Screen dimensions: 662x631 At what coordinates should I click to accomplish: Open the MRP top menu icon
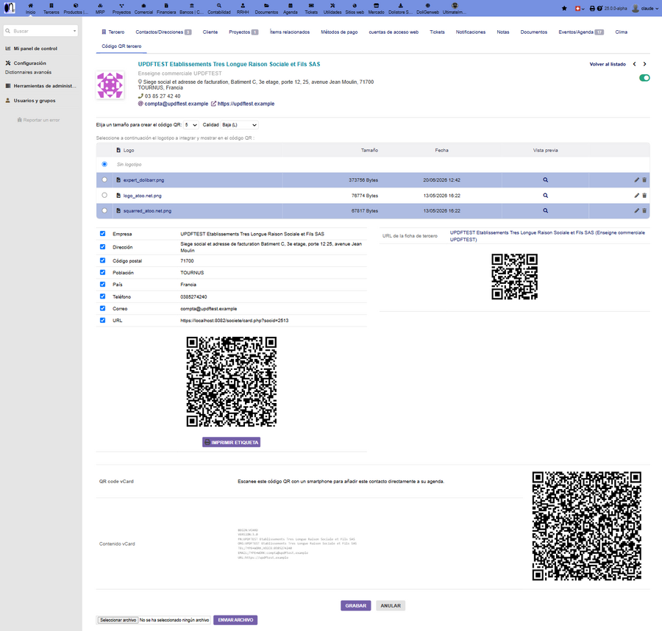point(100,6)
